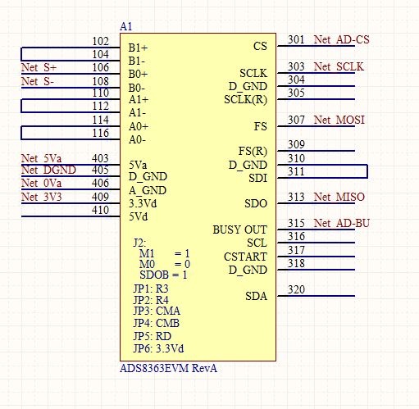This screenshot has width=419, height=409.
Task: Select the ADS8363EVM RevA component label
Action: click(168, 368)
